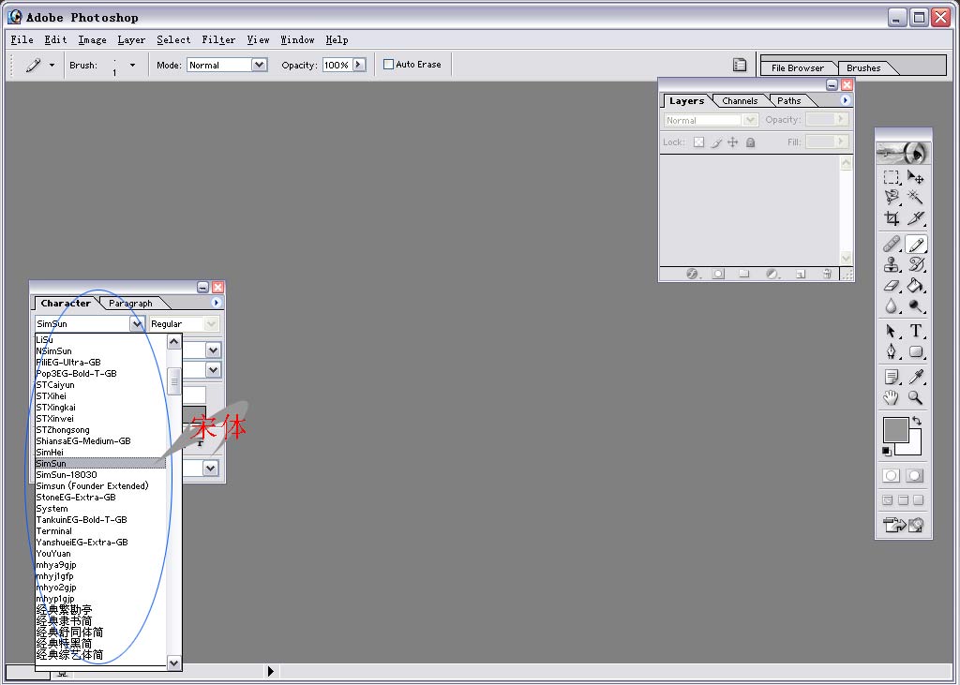
Task: Select the Path Selection arrow tool
Action: (x=892, y=331)
